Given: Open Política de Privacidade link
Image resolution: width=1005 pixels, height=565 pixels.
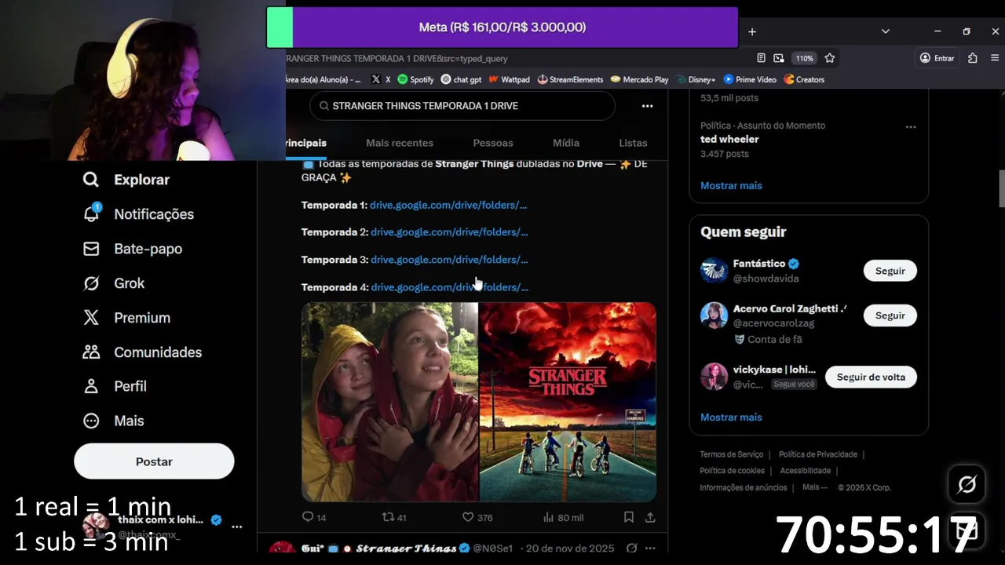Looking at the screenshot, I should 818,454.
